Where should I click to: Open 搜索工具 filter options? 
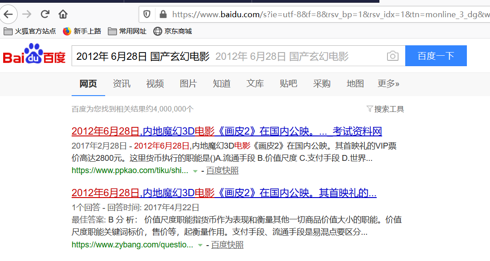point(385,109)
